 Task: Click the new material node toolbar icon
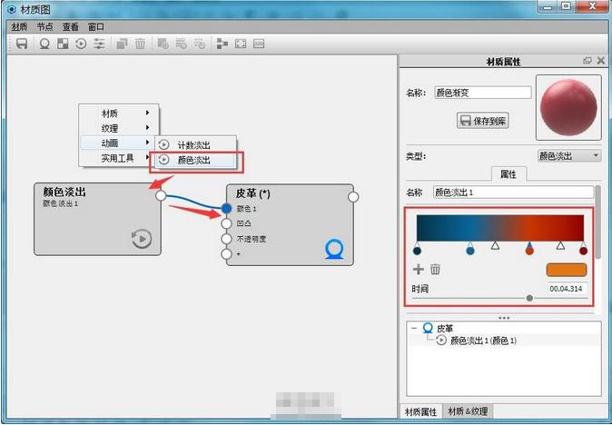[x=44, y=44]
